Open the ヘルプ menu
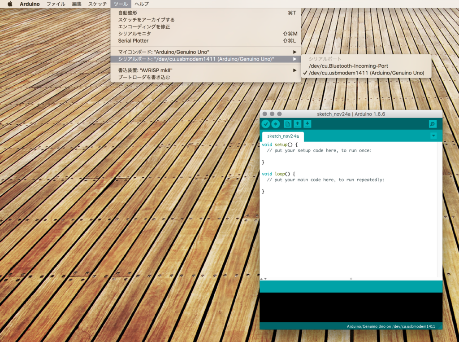Screen dimensions: 459x342 pyautogui.click(x=142, y=4)
